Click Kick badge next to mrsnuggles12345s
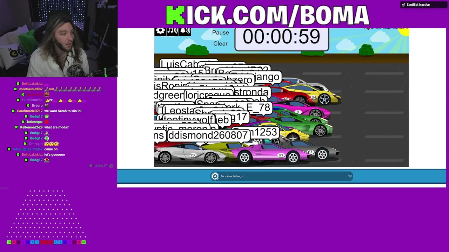 9,149
